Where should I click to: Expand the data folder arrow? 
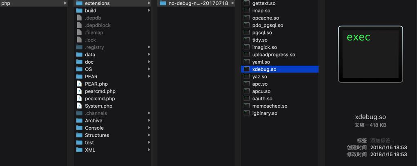pyautogui.click(x=149, y=54)
